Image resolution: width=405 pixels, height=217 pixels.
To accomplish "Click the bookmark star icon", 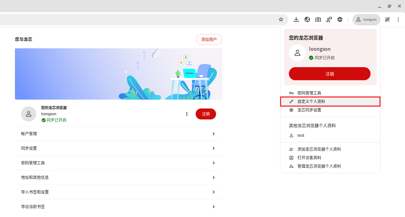I will pos(281,19).
